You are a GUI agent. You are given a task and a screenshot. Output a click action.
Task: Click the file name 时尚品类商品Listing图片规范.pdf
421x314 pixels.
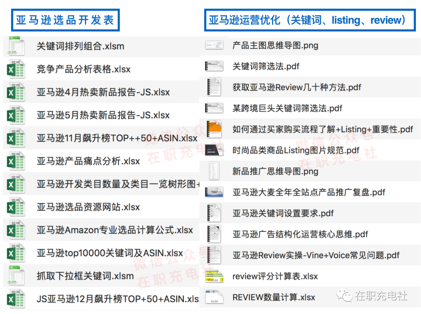[296, 151]
